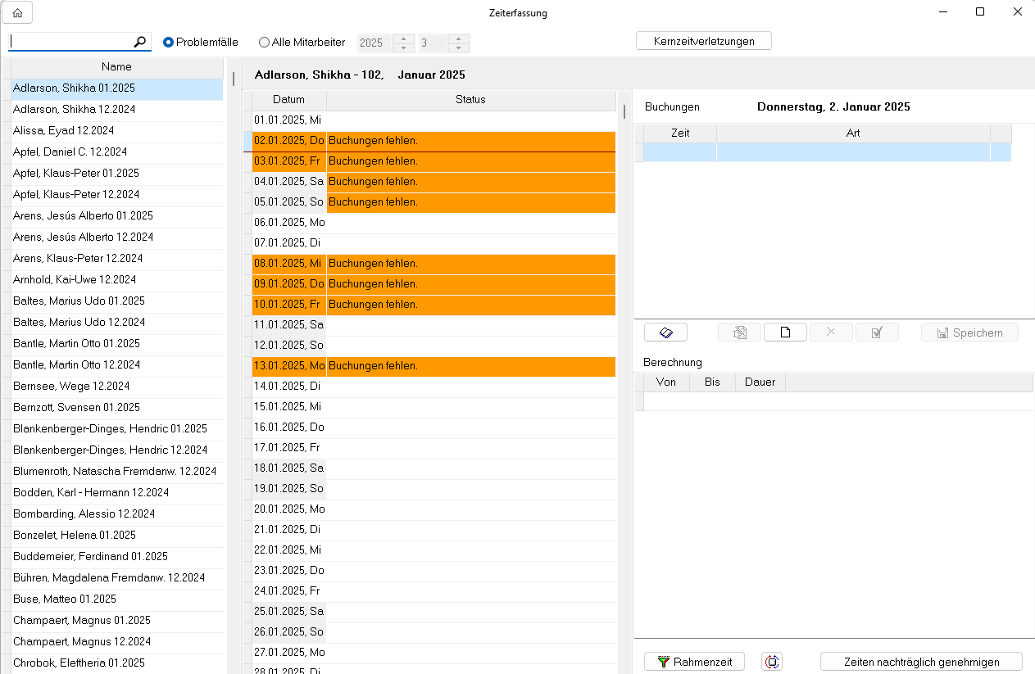Viewport: 1035px width, 674px height.
Task: Select the Alle Mitarbeiter radio button
Action: coord(264,43)
